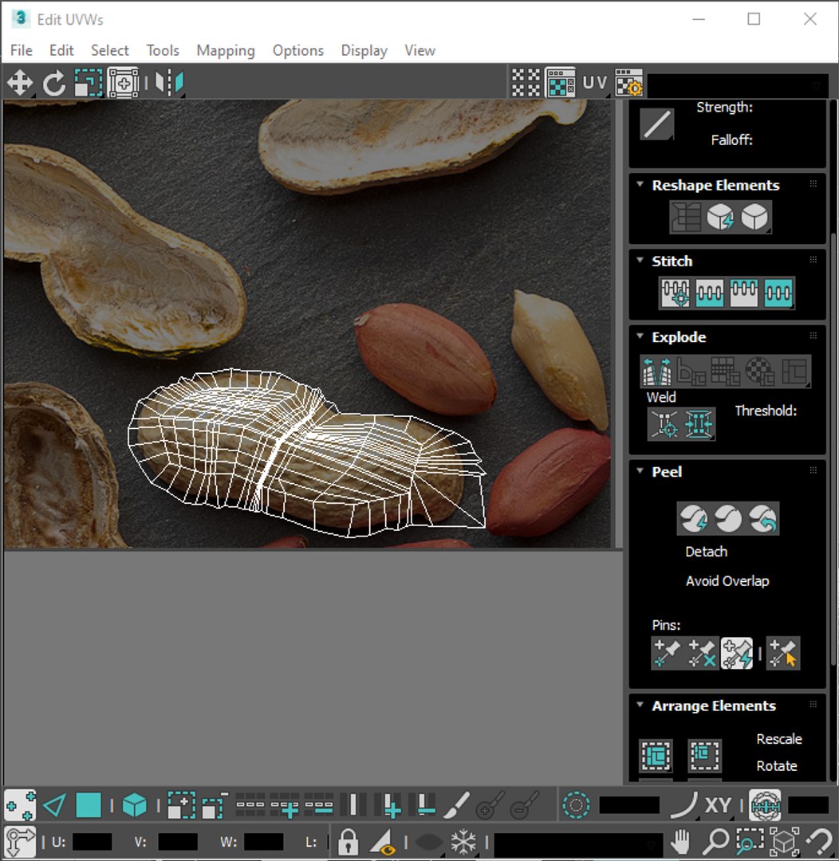The image size is (839, 861).
Task: Click the U coordinate input field
Action: click(x=93, y=842)
